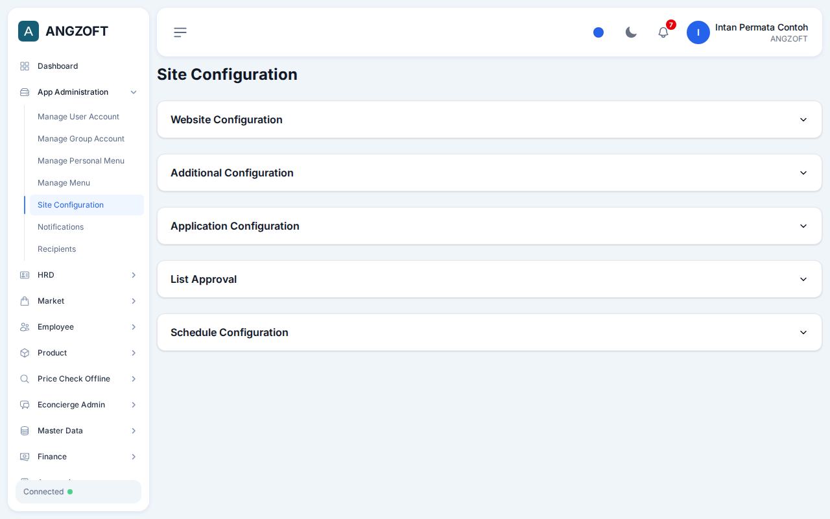This screenshot has width=830, height=519.
Task: Expand Additional Configuration chevron
Action: click(x=803, y=173)
